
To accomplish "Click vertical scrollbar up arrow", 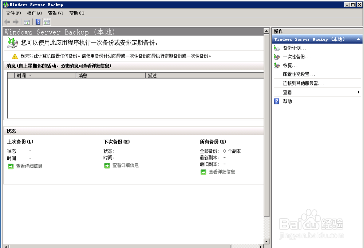I will pyautogui.click(x=266, y=31).
